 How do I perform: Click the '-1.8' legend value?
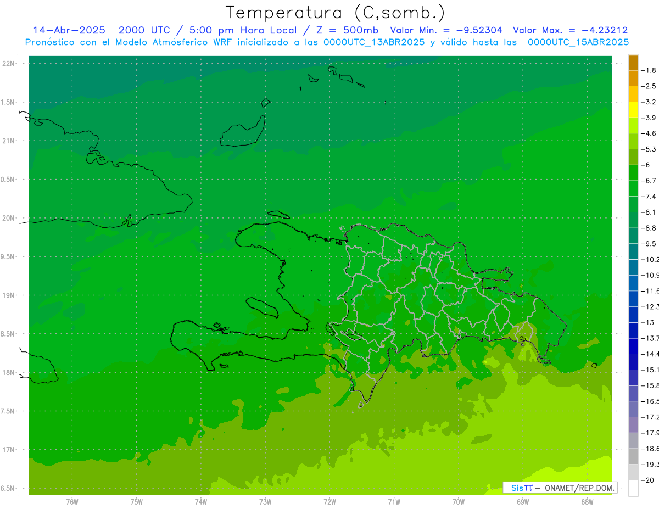click(649, 70)
